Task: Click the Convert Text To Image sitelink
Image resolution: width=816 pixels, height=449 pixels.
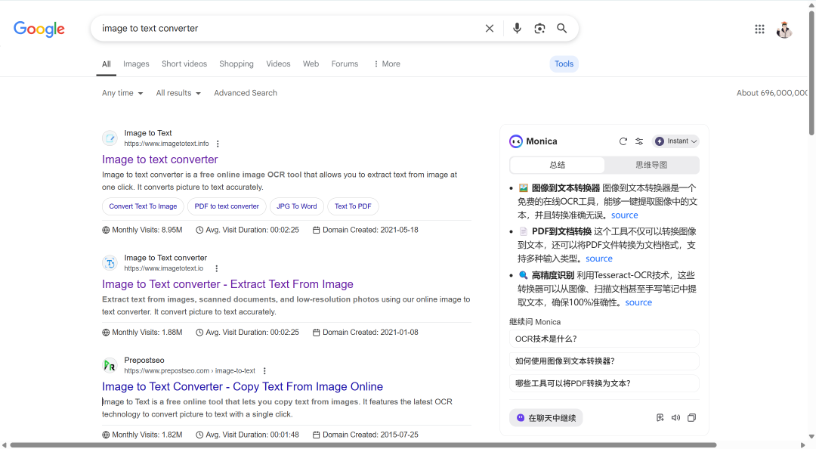Action: pyautogui.click(x=143, y=206)
